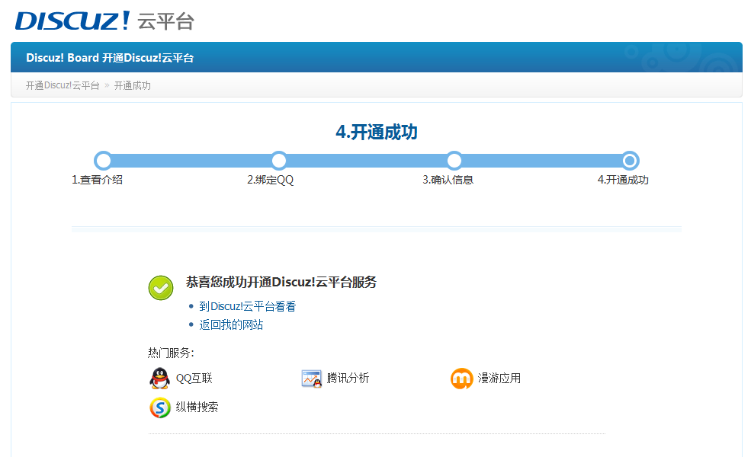The height and width of the screenshot is (457, 751).
Task: Click breadcrumb item 开通成功
Action: tap(132, 85)
